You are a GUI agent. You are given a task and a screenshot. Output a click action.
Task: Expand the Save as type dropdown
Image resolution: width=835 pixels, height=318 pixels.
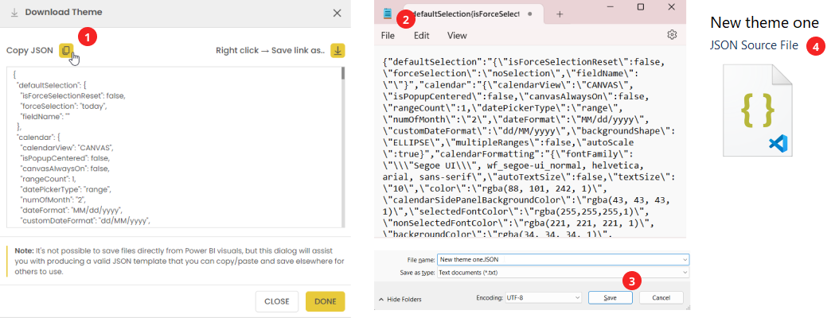click(685, 272)
